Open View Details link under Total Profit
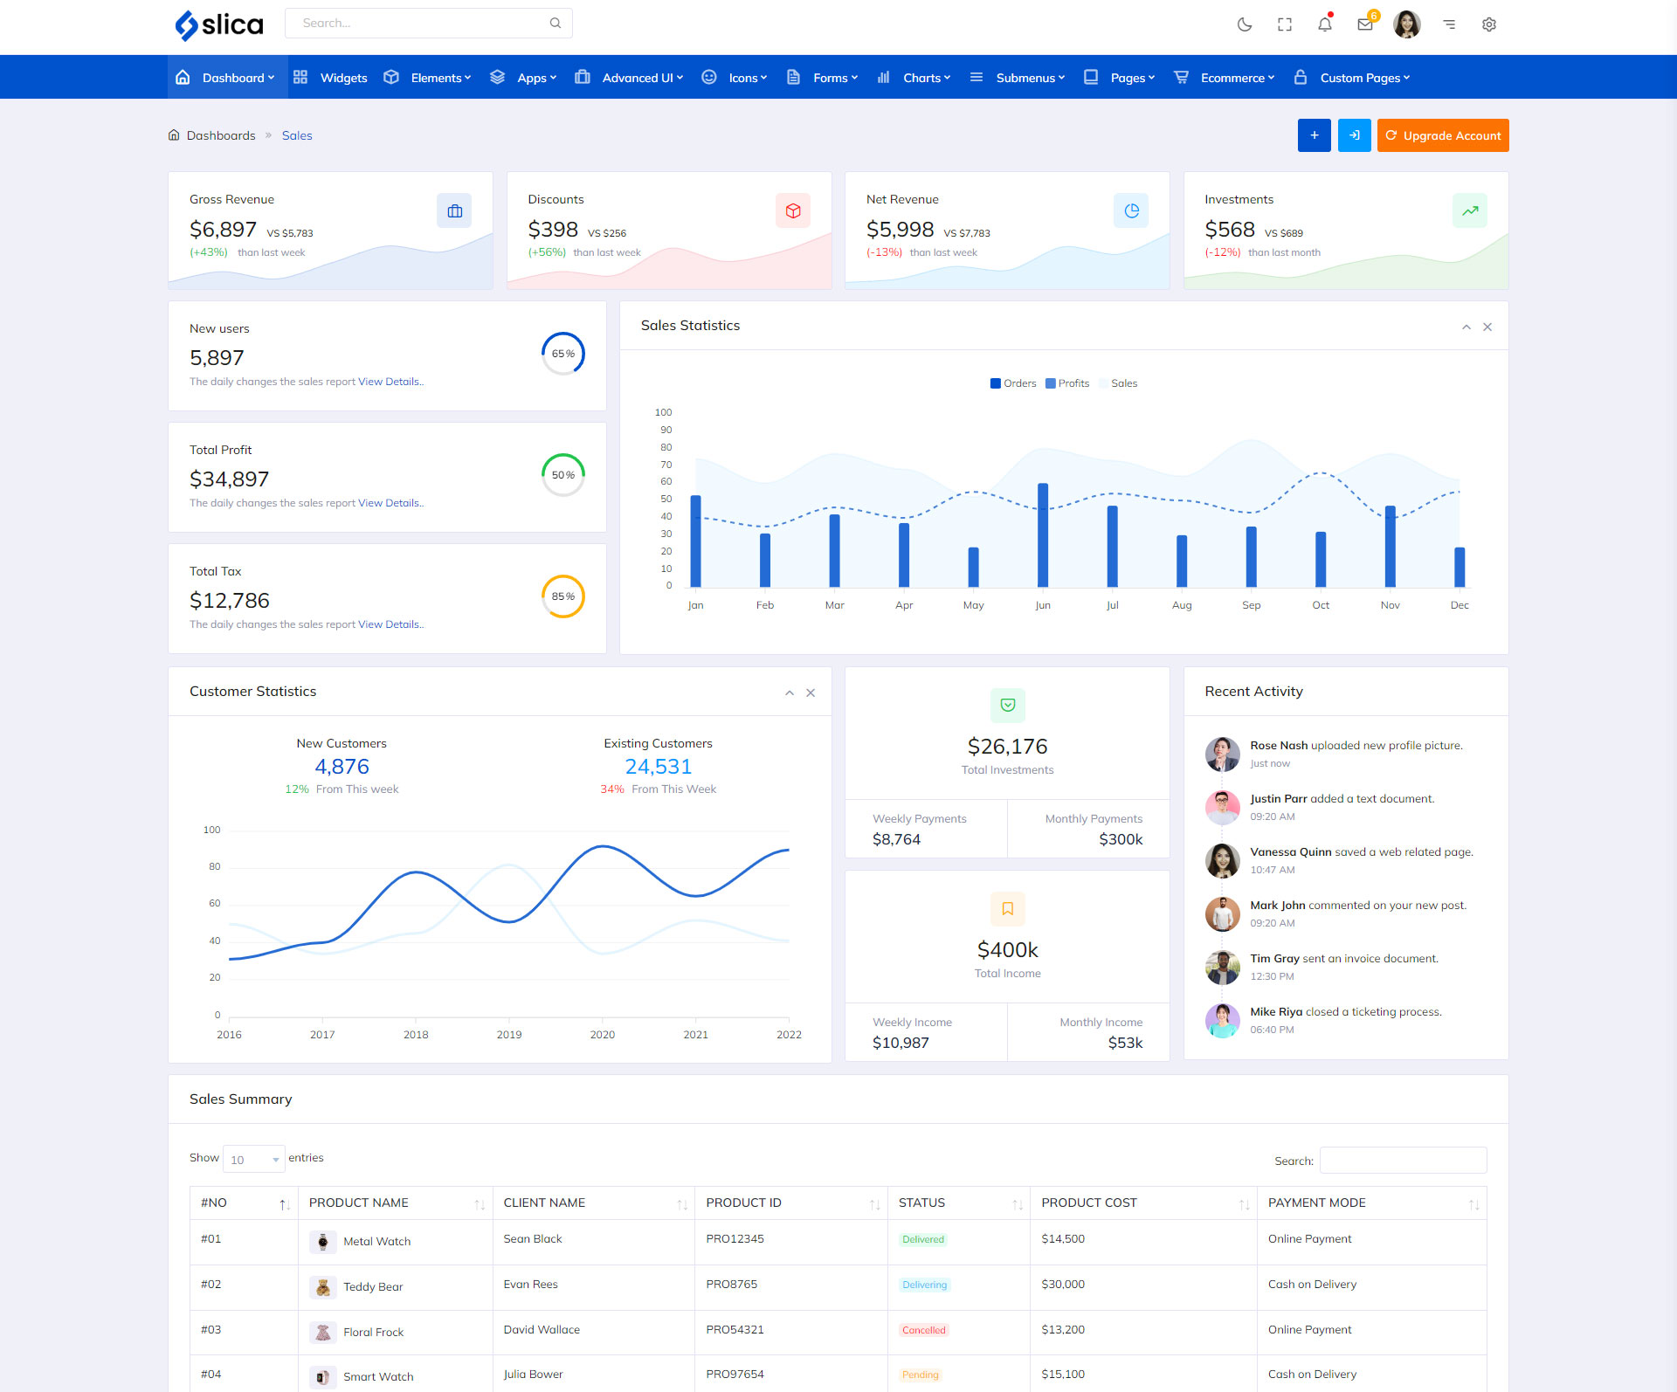 click(x=390, y=503)
